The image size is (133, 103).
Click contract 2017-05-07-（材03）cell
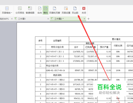pos(57,89)
